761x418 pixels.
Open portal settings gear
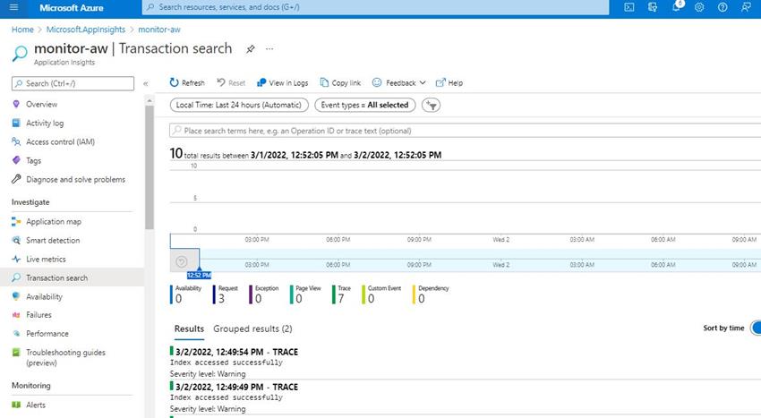tap(699, 7)
